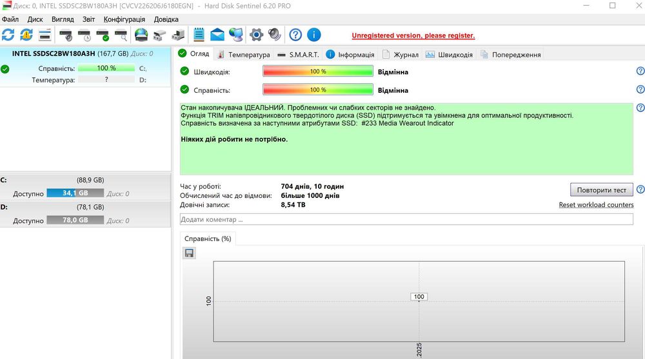This screenshot has width=645, height=359.
Task: Click the disk icon with stethoscope
Action: tap(66, 35)
